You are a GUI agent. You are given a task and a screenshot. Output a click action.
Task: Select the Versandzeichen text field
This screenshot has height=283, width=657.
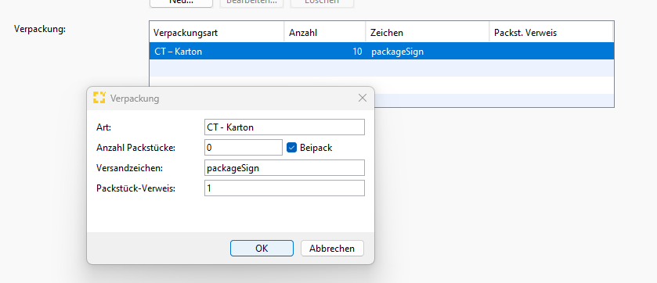[x=284, y=167]
